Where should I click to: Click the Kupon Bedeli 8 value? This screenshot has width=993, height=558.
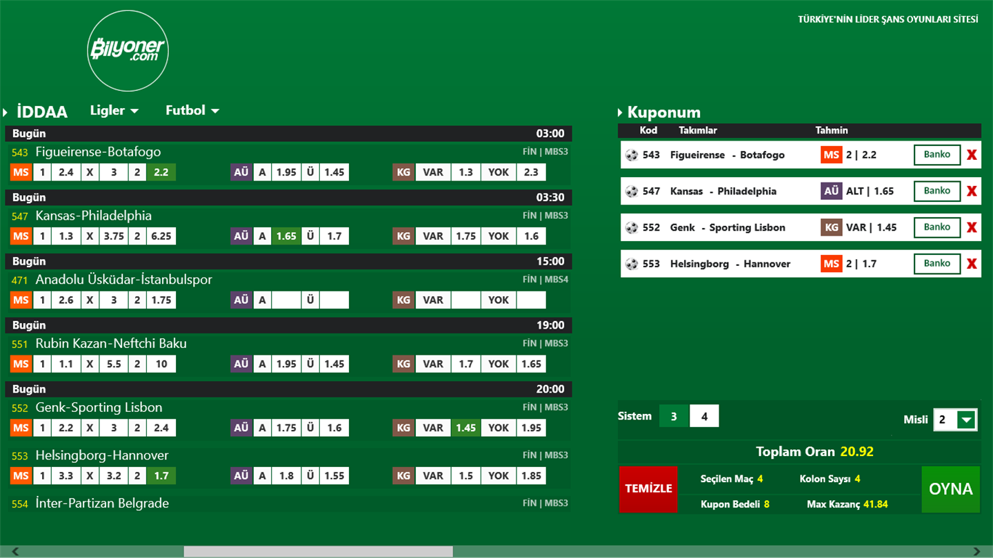(766, 504)
